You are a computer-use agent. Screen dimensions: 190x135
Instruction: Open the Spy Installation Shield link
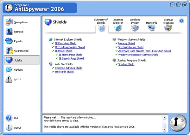(x=131, y=47)
